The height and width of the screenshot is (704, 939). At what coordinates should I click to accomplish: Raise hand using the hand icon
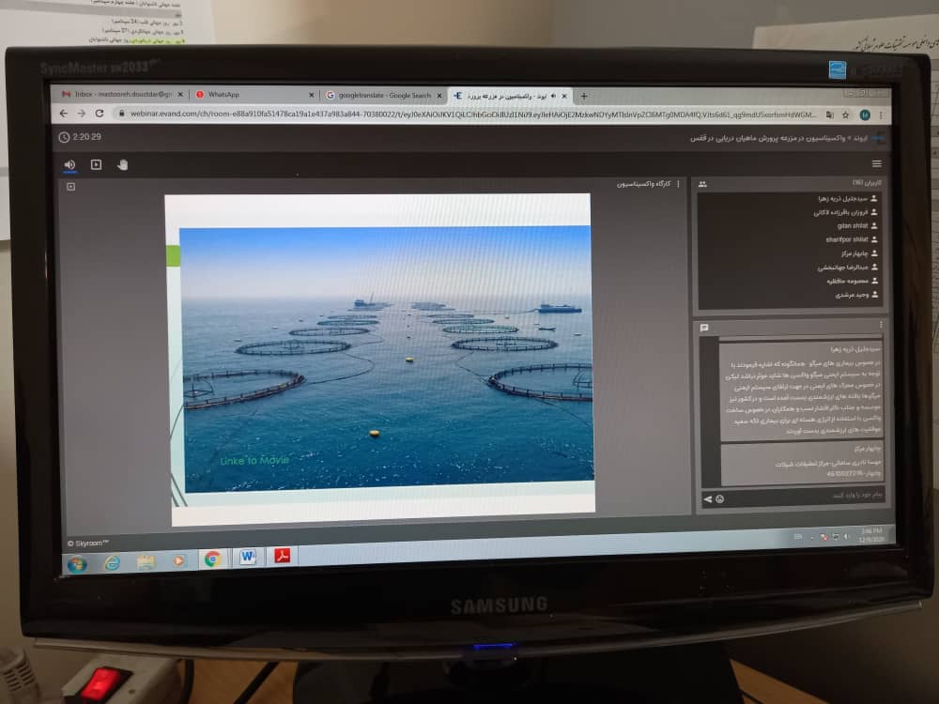[122, 165]
